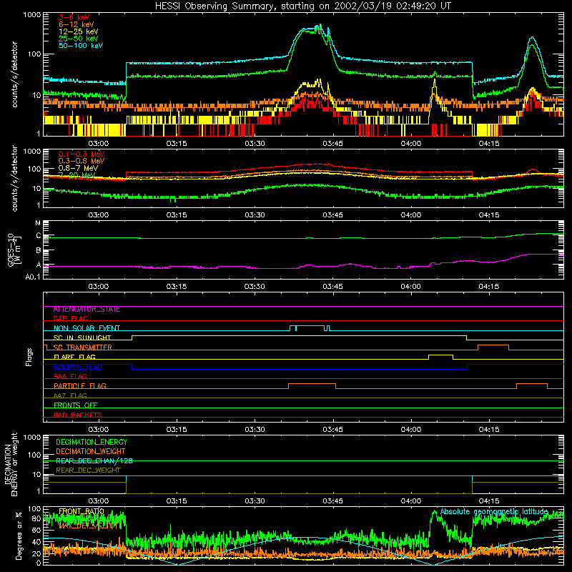The width and height of the screenshot is (572, 572).
Task: Select the SC_TRANSMITTER flag label
Action: (x=82, y=347)
